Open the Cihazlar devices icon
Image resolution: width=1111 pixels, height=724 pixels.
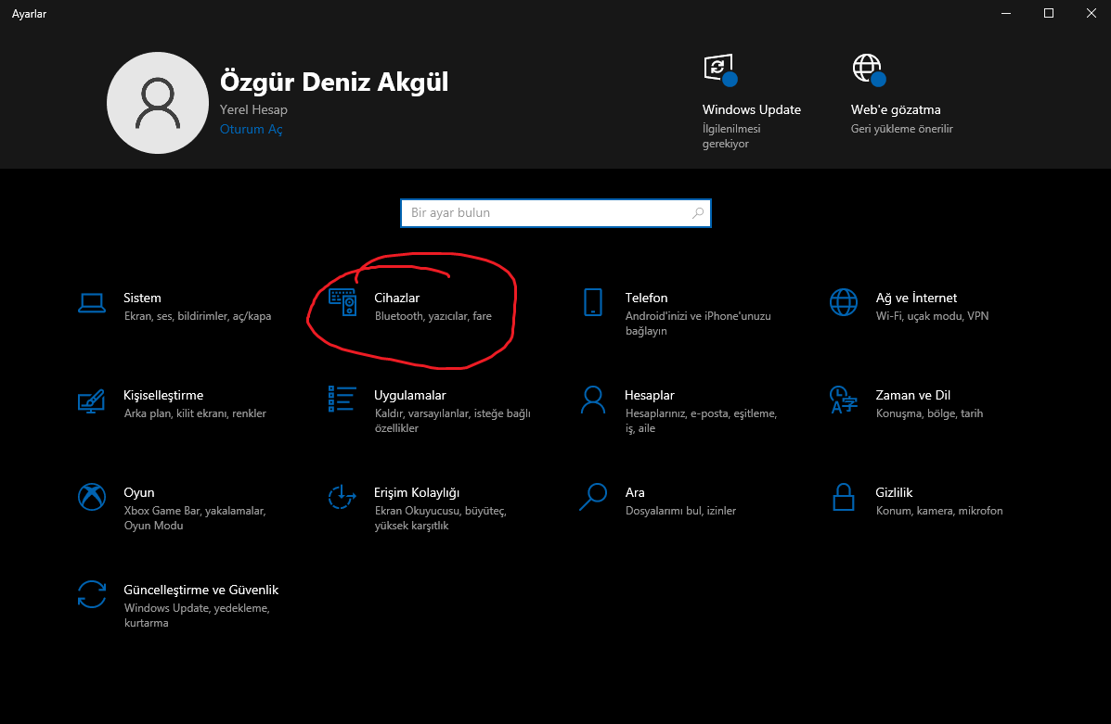click(x=342, y=302)
